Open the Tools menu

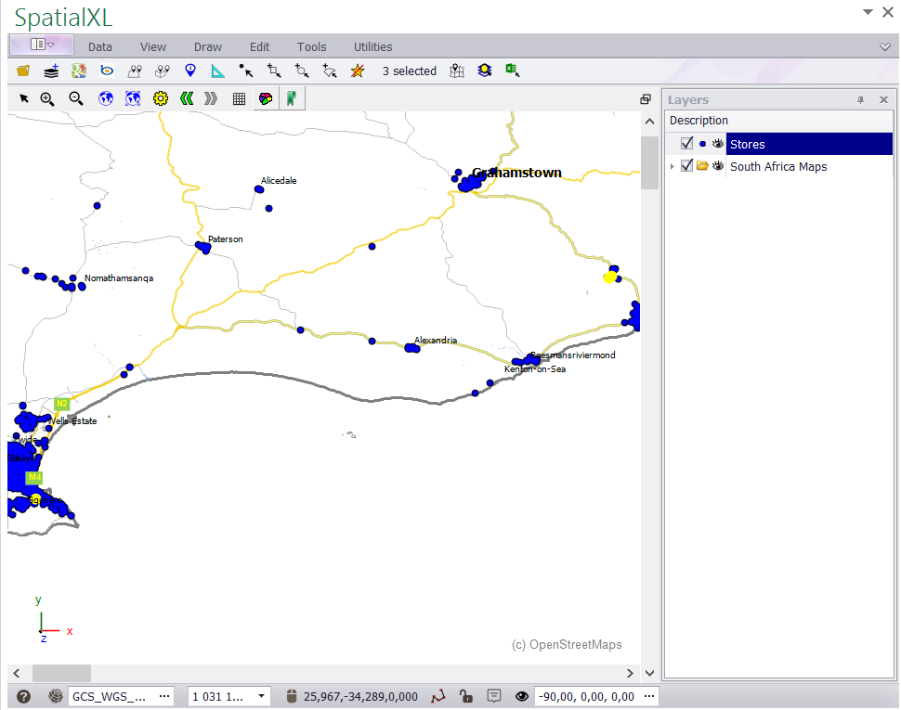pos(311,46)
